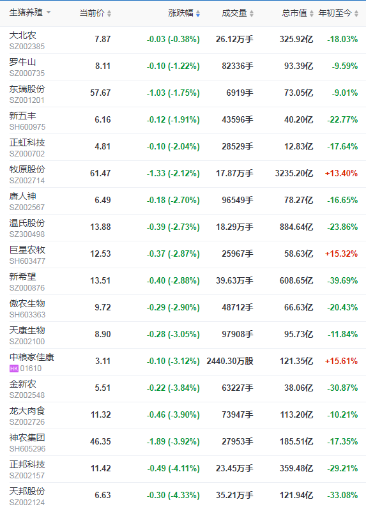The image size is (366, 509).
Task: Click 龙大肉食 volume 73947手
Action: pyautogui.click(x=238, y=415)
